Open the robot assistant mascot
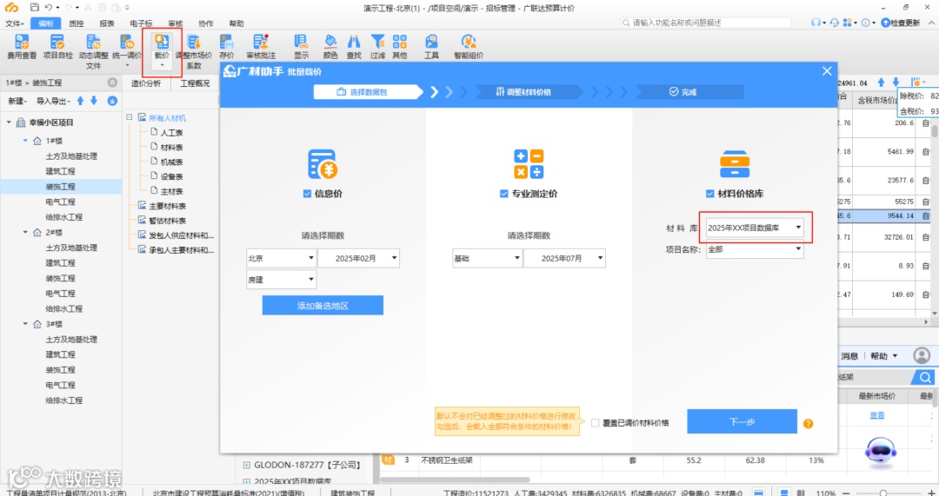Image resolution: width=939 pixels, height=496 pixels. [x=880, y=451]
